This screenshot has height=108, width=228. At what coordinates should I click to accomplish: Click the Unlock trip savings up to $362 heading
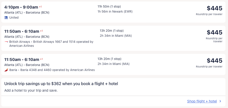point(61,84)
